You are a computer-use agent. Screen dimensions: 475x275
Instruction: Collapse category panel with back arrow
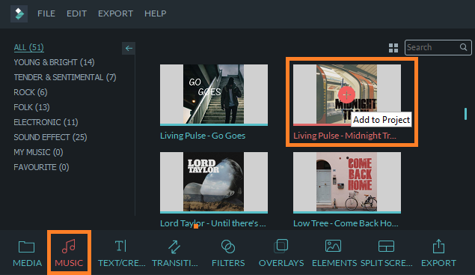point(129,48)
